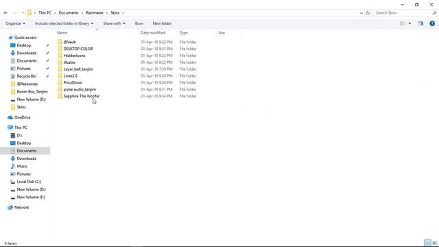439x247 pixels.
Task: Click the change view icon
Action: point(403,23)
